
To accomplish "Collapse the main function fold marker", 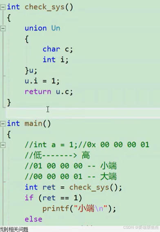I will click(x=3, y=124).
